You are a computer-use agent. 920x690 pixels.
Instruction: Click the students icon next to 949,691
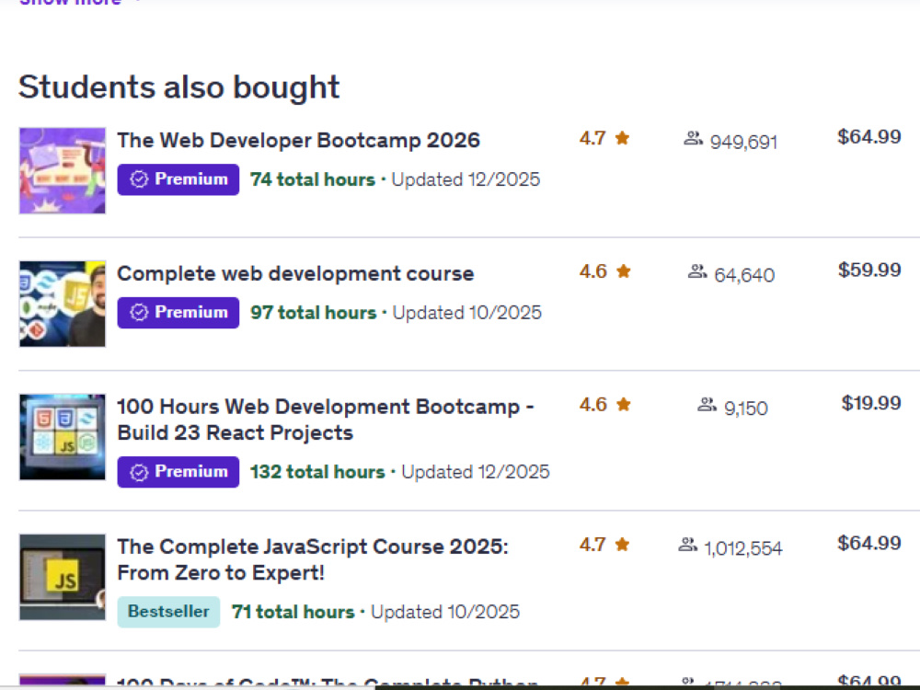click(693, 139)
